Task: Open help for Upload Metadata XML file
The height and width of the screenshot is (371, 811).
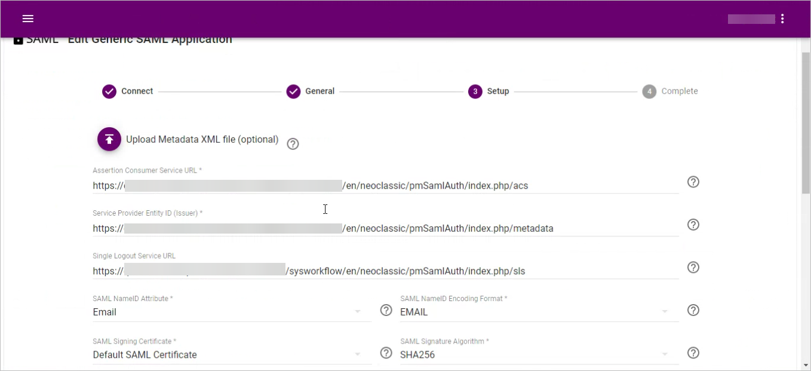Action: pos(293,144)
